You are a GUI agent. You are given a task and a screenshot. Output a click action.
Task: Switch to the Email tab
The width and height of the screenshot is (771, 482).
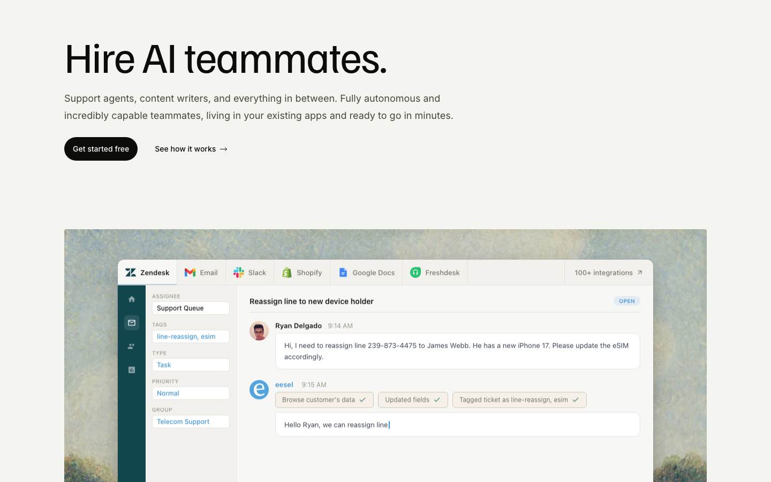point(201,273)
